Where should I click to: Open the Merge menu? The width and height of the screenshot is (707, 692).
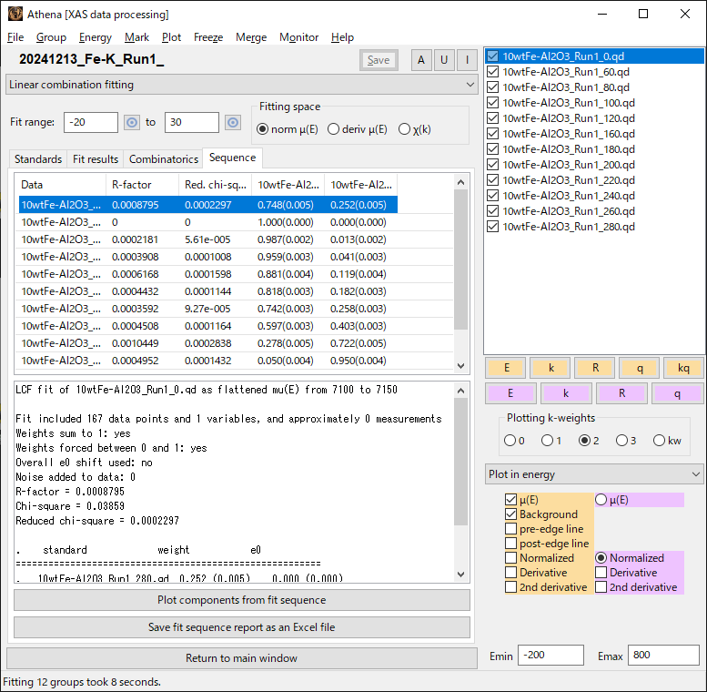coord(251,37)
